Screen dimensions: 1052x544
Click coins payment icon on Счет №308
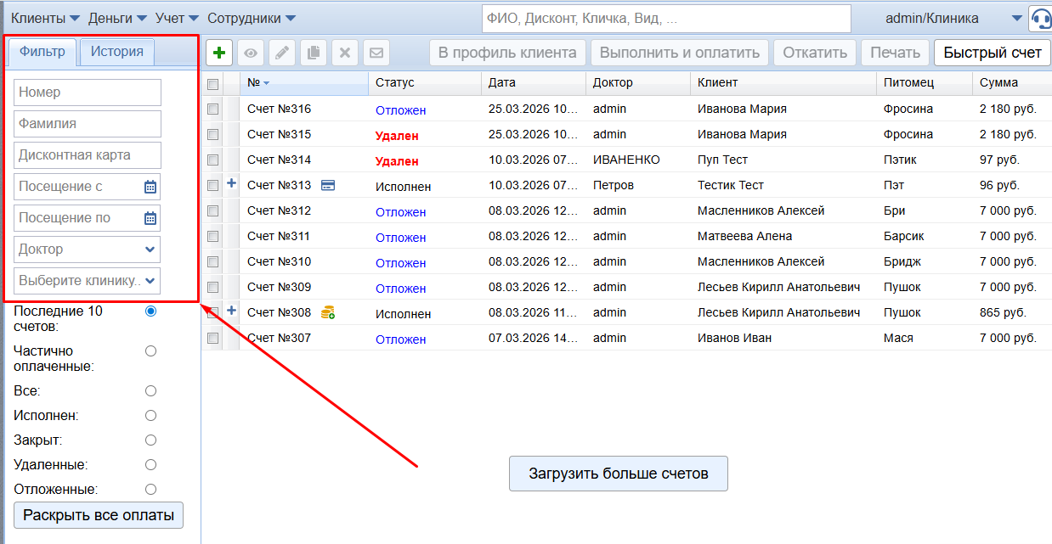(327, 313)
